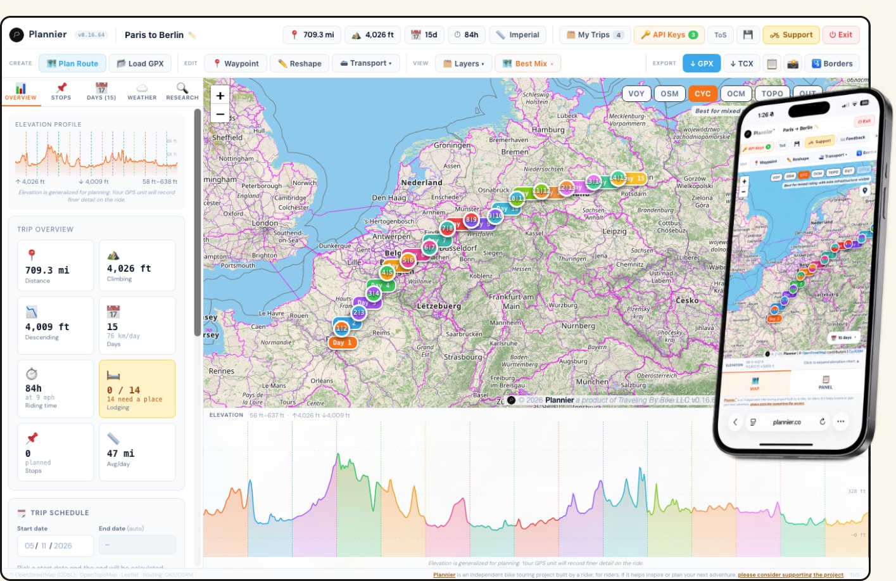Viewport: 896px width, 581px height.
Task: Open the Best Mix routing dropdown
Action: click(x=527, y=63)
